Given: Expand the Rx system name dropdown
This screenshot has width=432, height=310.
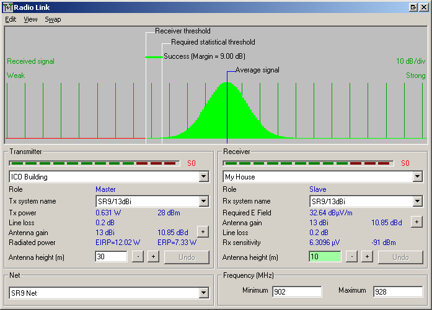Looking at the screenshot, I should point(418,201).
